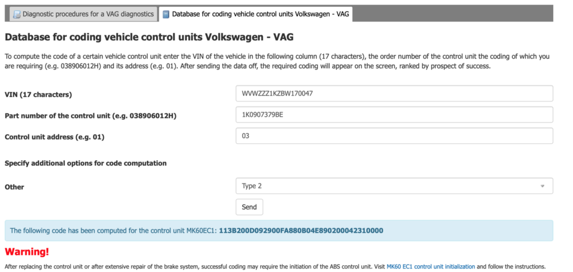573x272 pixels.
Task: Click into the Control unit address field
Action: click(x=394, y=136)
